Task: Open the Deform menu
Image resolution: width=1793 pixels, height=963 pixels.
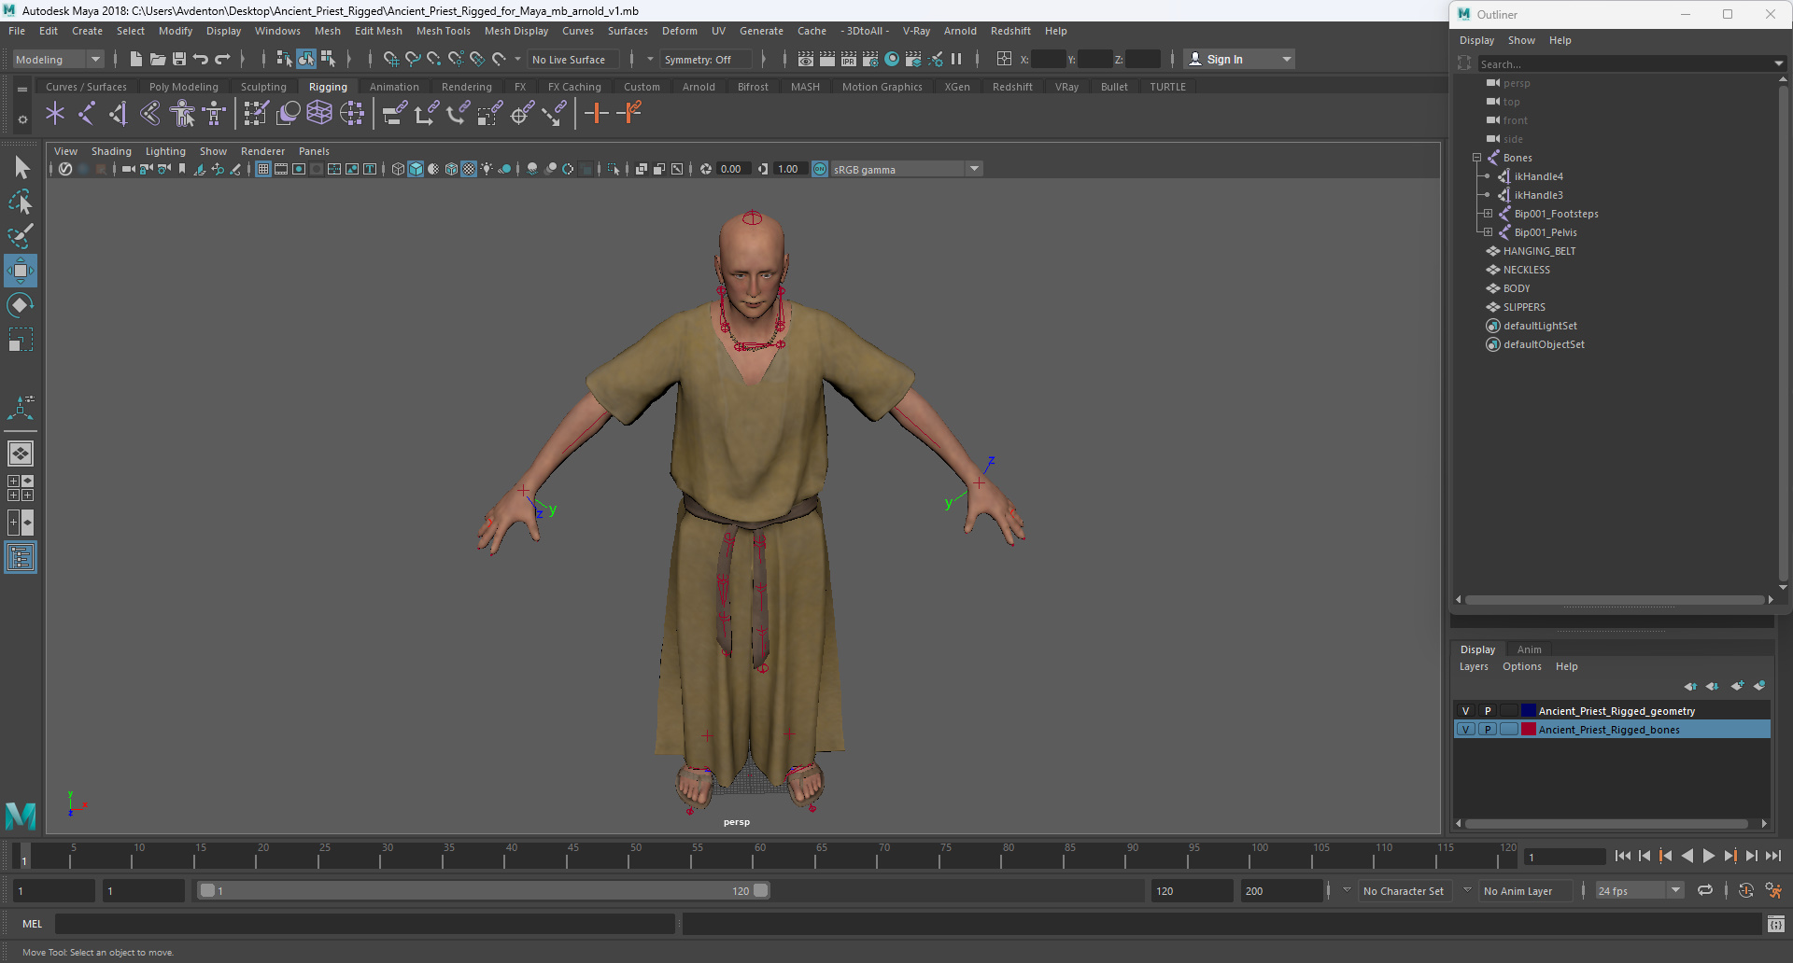Action: click(679, 31)
